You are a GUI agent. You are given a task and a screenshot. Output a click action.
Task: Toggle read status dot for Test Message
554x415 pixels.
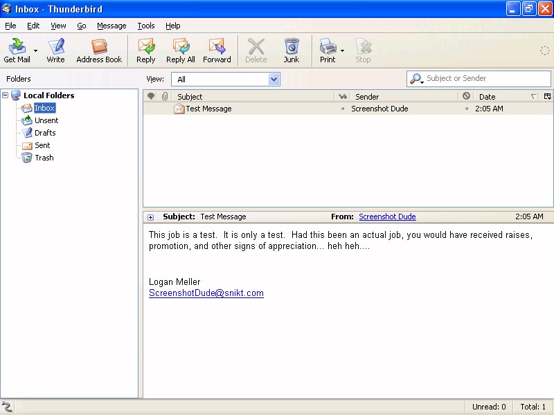(x=342, y=109)
